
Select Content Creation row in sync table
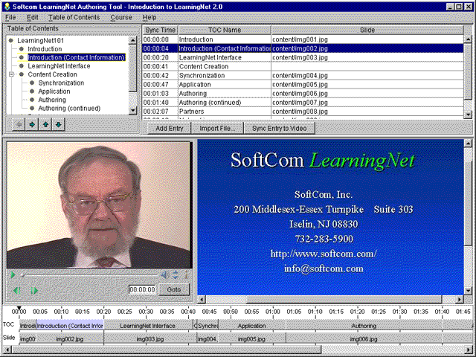303,66
